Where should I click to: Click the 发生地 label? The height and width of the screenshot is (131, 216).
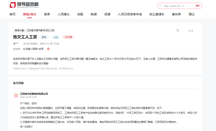click(x=17, y=49)
